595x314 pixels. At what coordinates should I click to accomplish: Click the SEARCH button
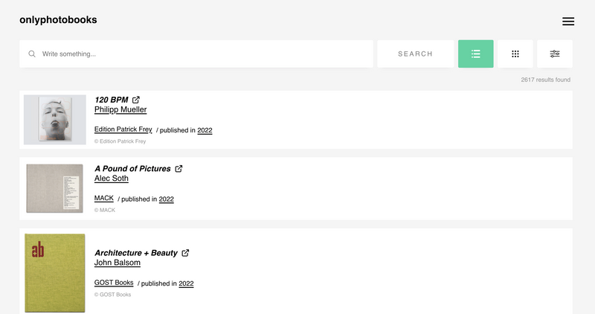click(416, 54)
